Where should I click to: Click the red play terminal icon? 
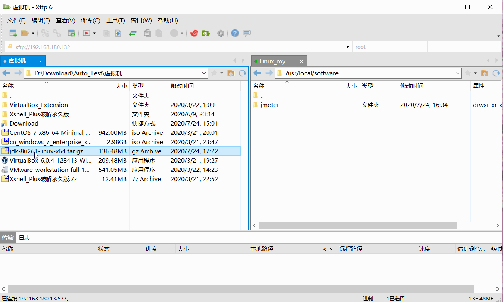click(86, 33)
